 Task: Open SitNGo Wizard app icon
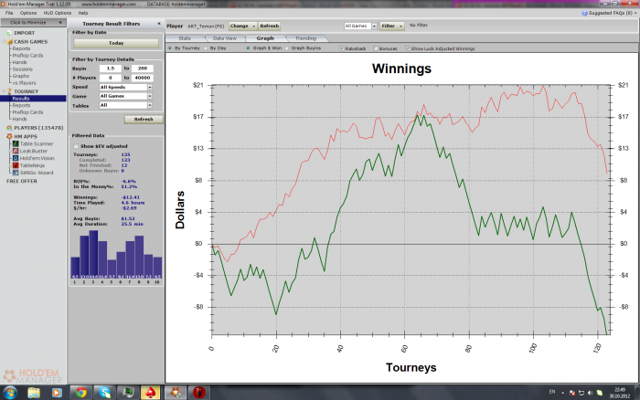[x=16, y=173]
